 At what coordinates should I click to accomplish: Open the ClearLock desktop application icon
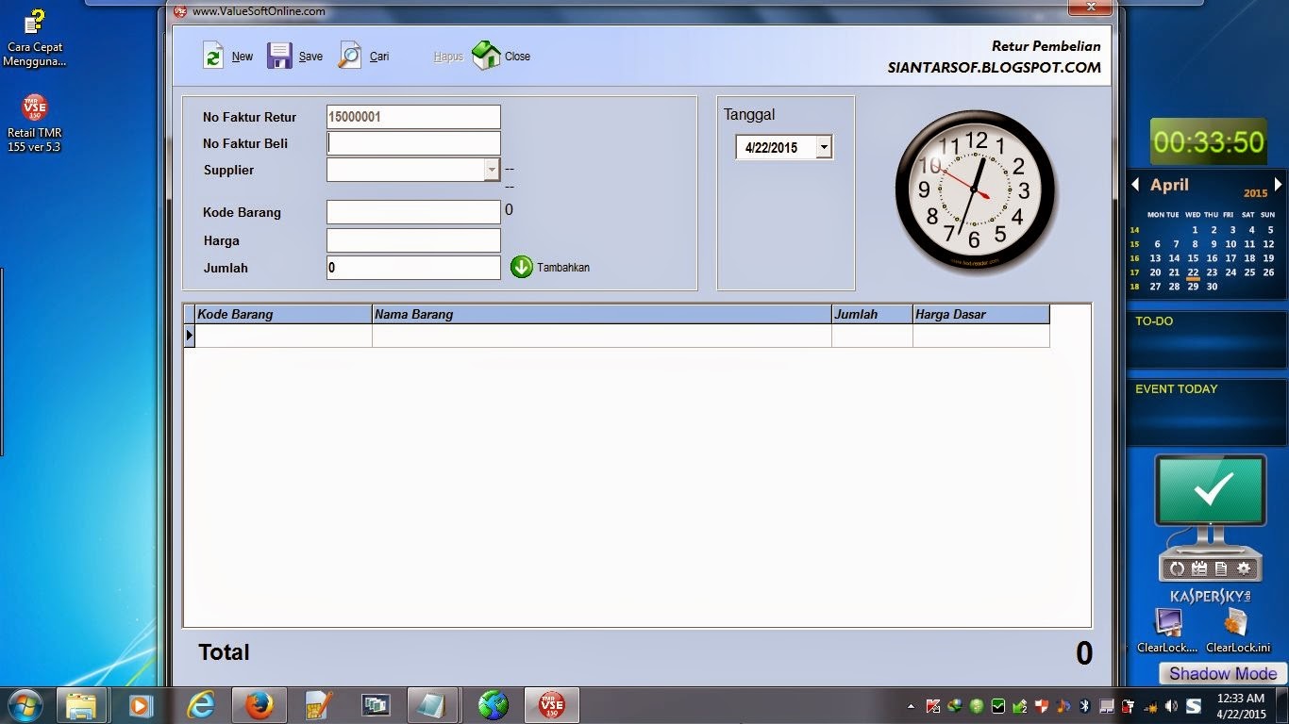click(x=1168, y=631)
